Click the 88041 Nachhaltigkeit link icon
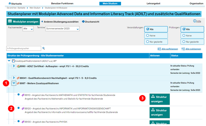 18,78
